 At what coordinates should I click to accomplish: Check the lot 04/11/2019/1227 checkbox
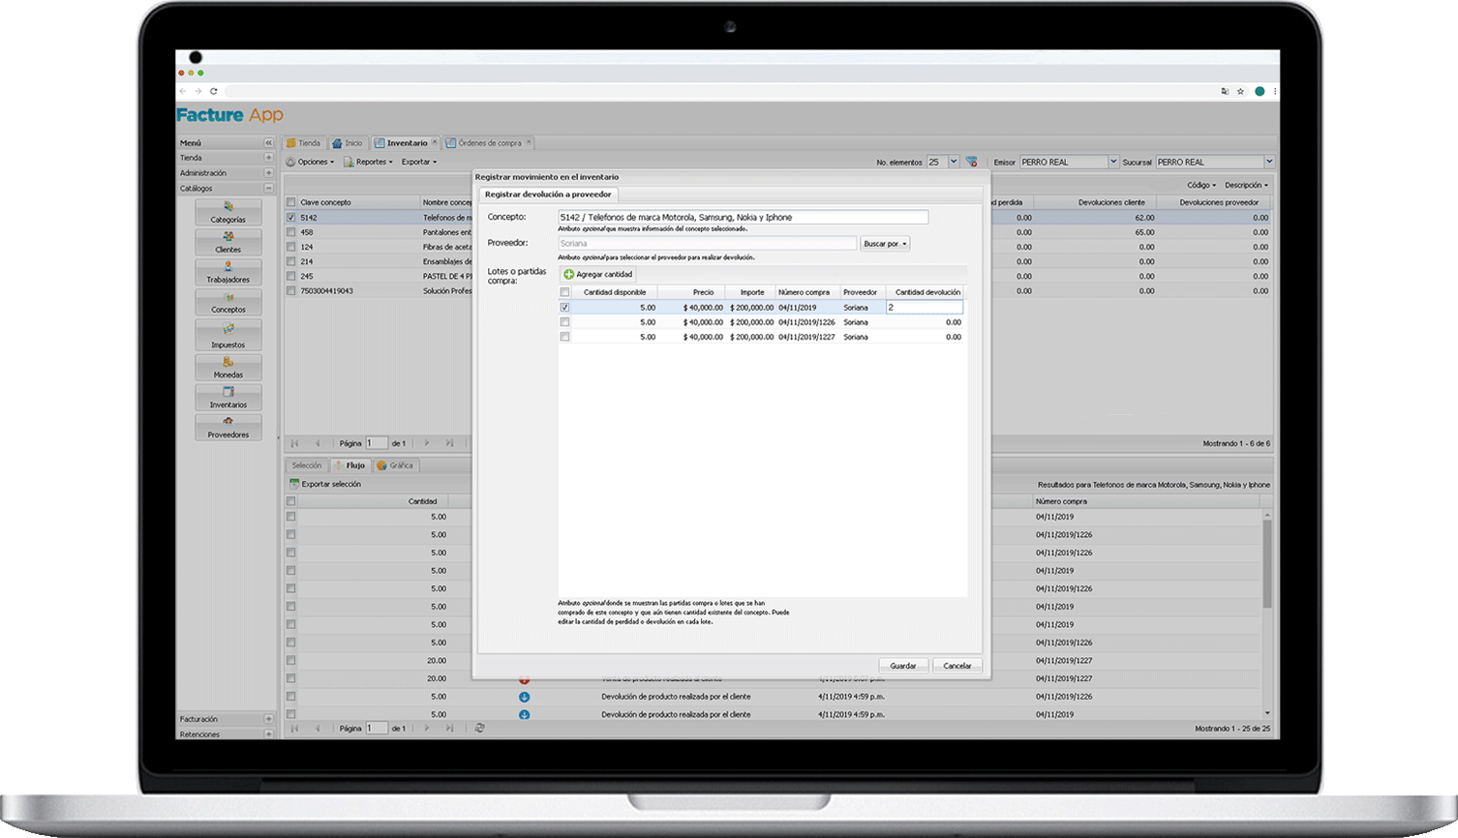coord(564,337)
